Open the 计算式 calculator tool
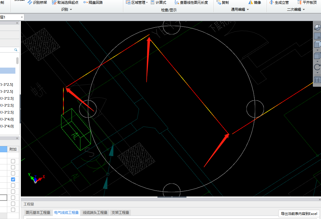The width and height of the screenshot is (321, 219). tap(158, 2)
